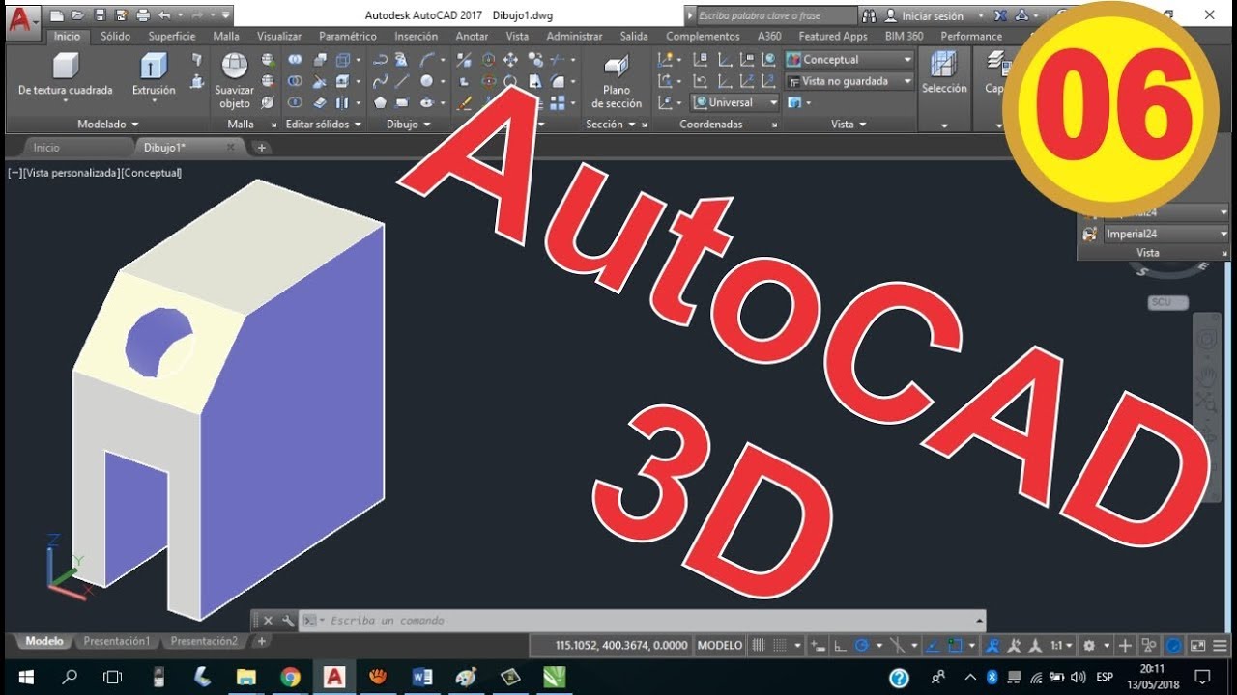Open the Inserción ribbon tab
The image size is (1237, 695).
coord(416,37)
